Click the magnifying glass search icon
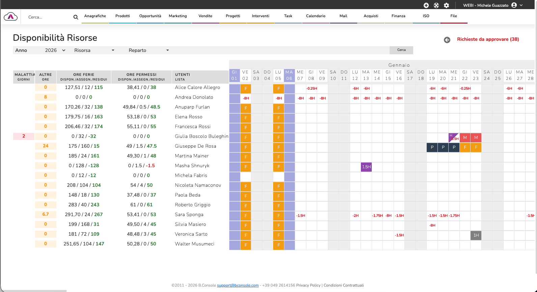Viewport: 537px width, 292px height. 76,17
